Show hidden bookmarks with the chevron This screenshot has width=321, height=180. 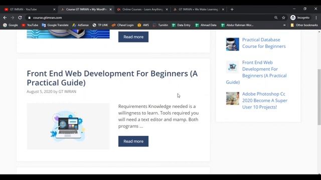(x=284, y=25)
